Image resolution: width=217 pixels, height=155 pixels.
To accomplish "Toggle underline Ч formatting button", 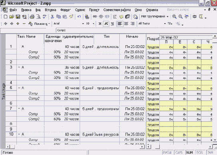I will coord(113,24).
